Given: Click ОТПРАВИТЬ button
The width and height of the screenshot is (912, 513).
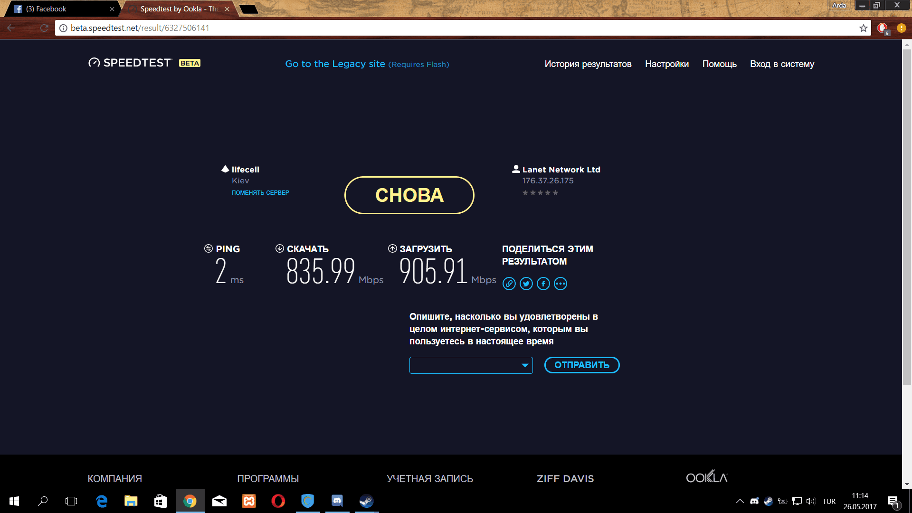Looking at the screenshot, I should coord(582,365).
